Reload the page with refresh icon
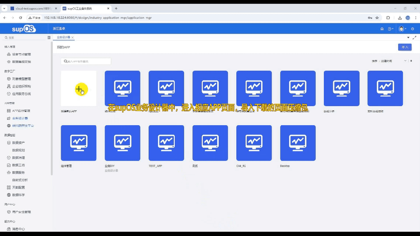The height and width of the screenshot is (236, 420). [20, 17]
